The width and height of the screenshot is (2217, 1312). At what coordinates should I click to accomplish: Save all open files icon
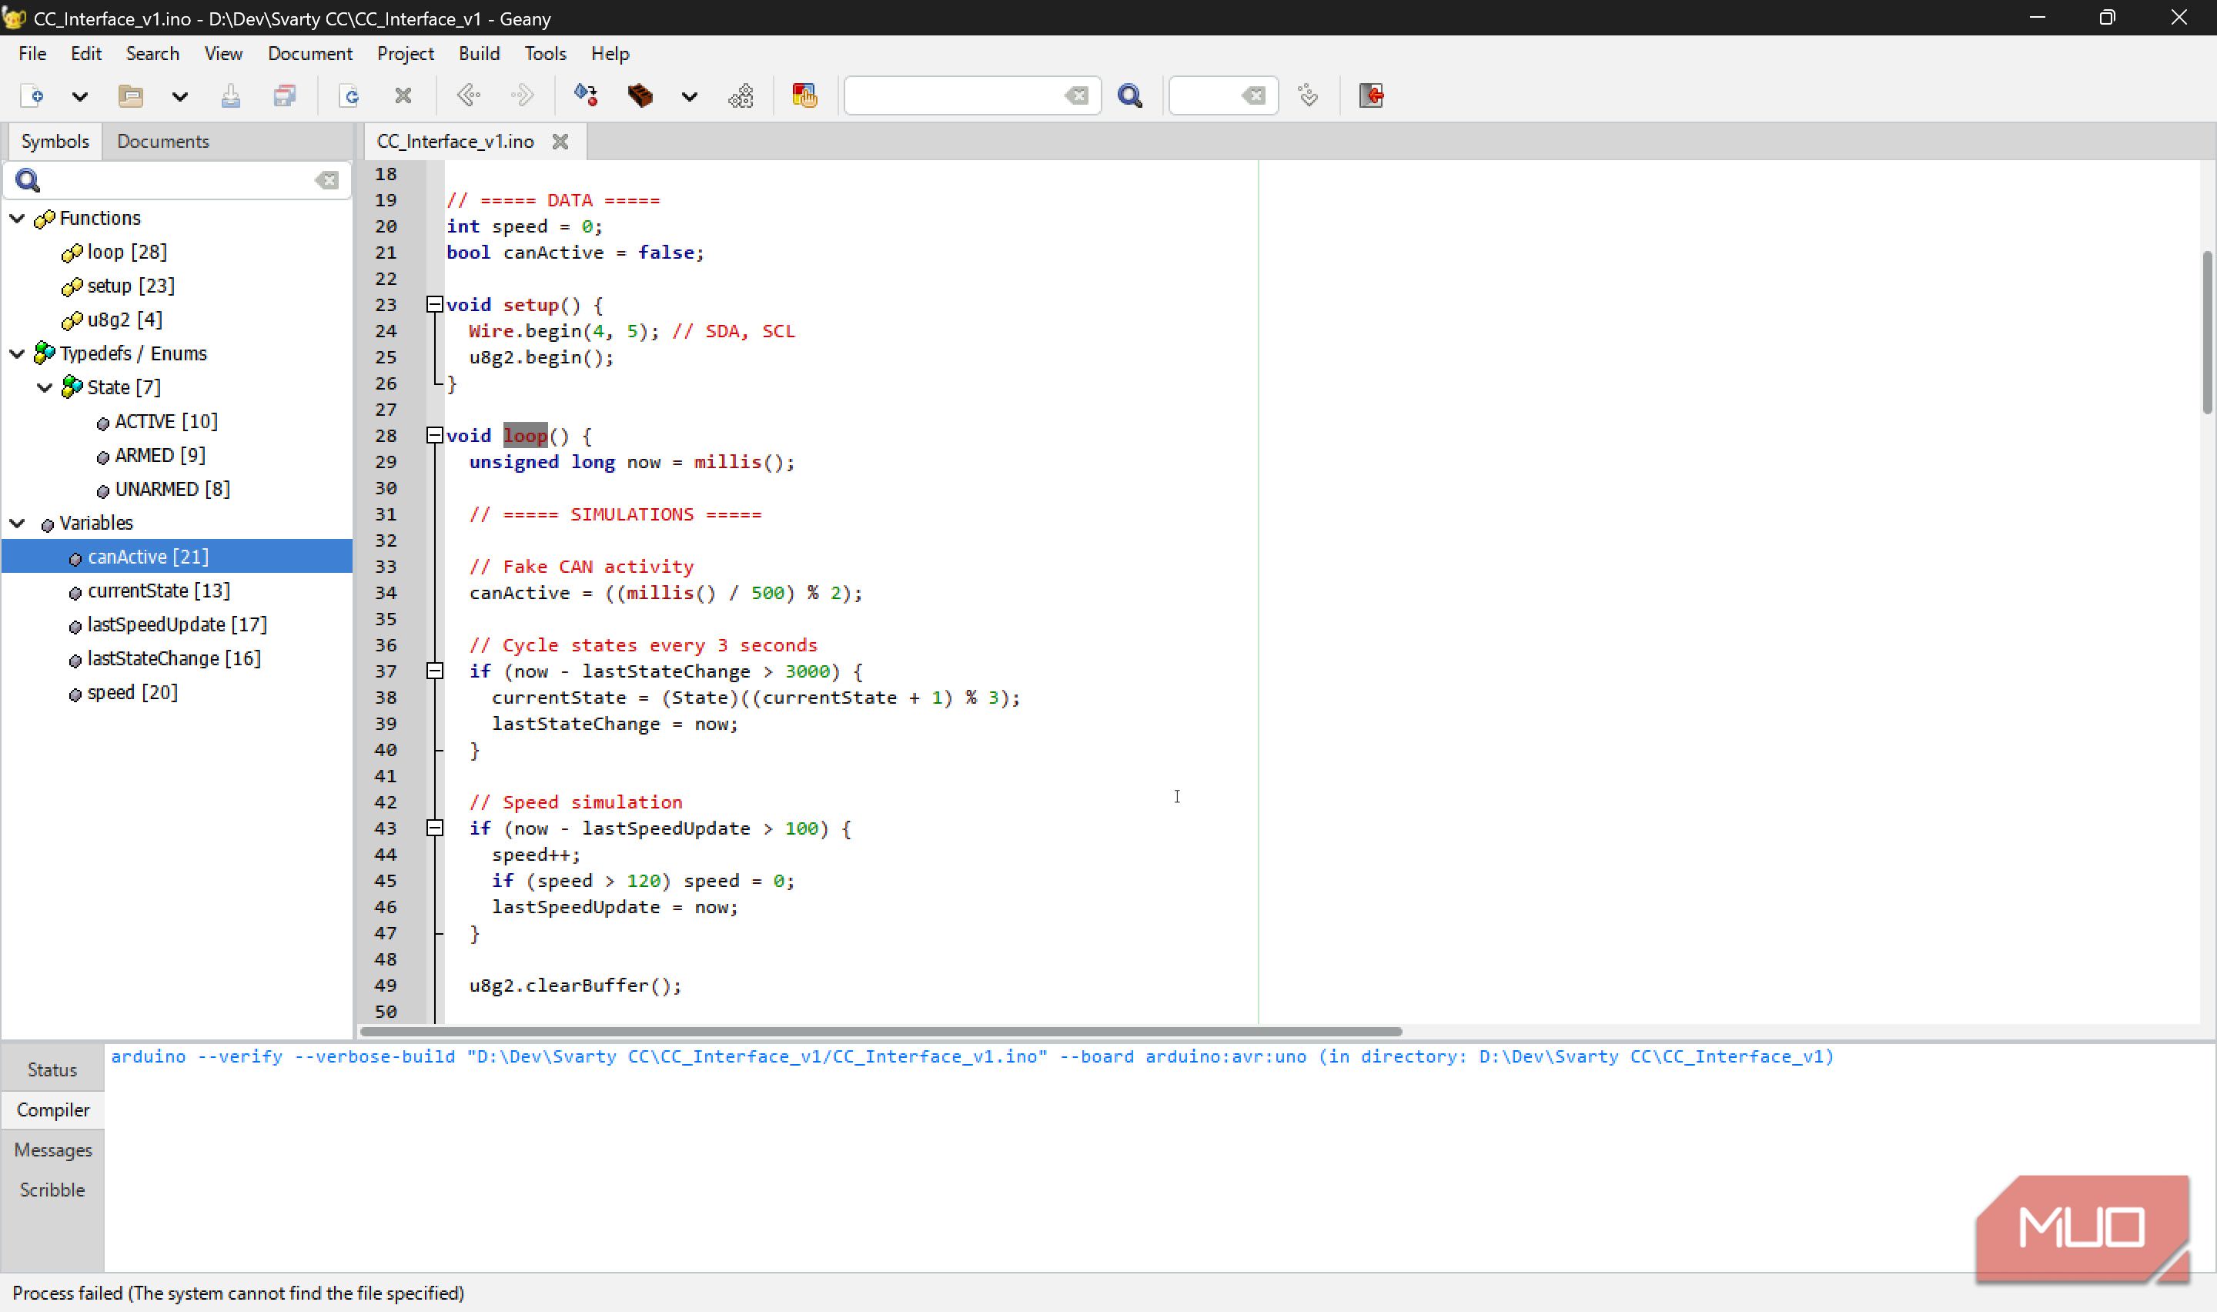285,95
